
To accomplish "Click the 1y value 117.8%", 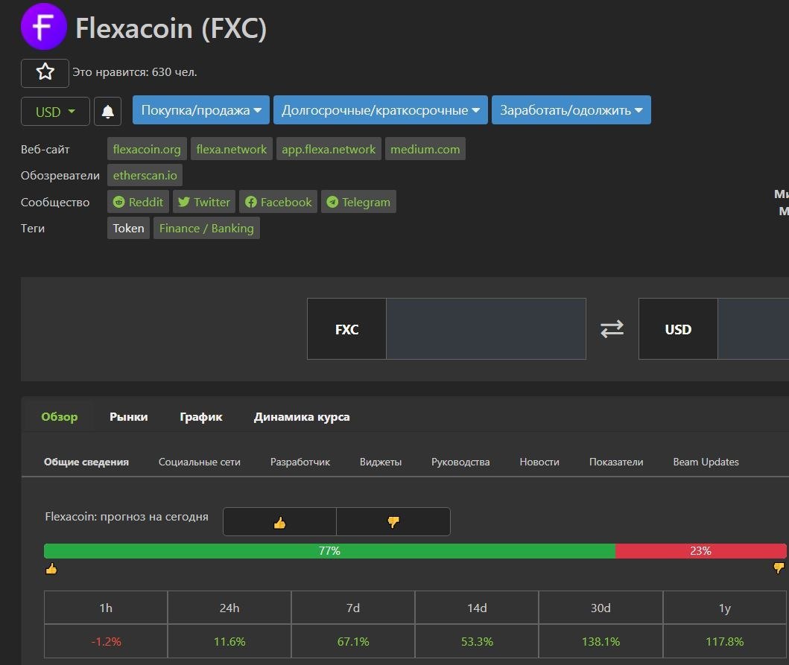I will tap(725, 641).
